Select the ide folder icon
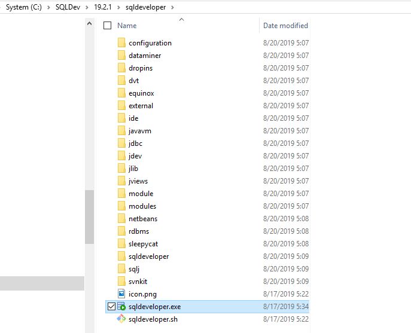The height and width of the screenshot is (333, 411). pyautogui.click(x=121, y=118)
